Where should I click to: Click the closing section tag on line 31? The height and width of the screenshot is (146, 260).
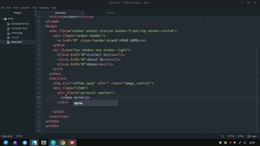(59, 116)
